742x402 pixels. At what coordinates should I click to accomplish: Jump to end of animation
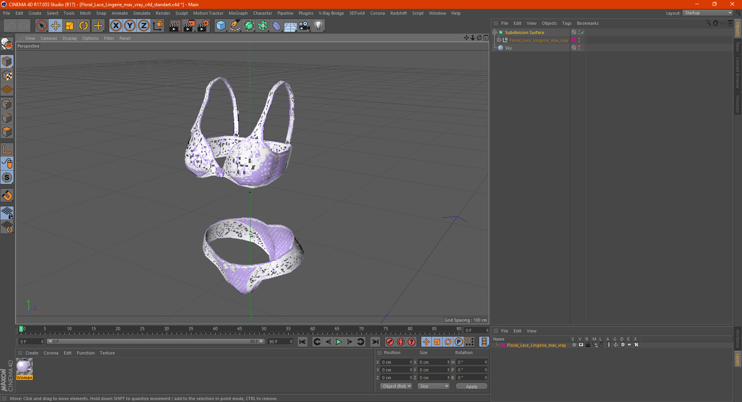click(x=375, y=342)
